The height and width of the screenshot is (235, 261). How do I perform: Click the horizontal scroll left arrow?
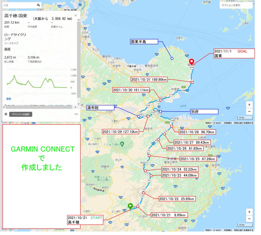[4, 107]
